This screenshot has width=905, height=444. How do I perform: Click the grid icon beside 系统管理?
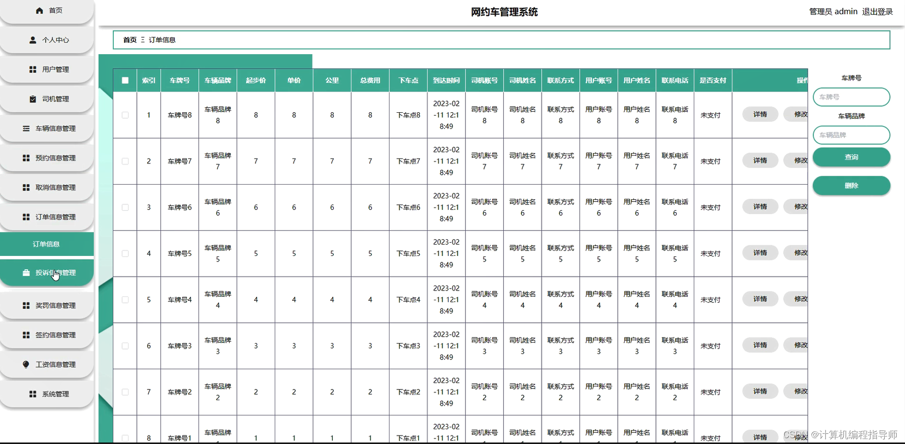[33, 394]
